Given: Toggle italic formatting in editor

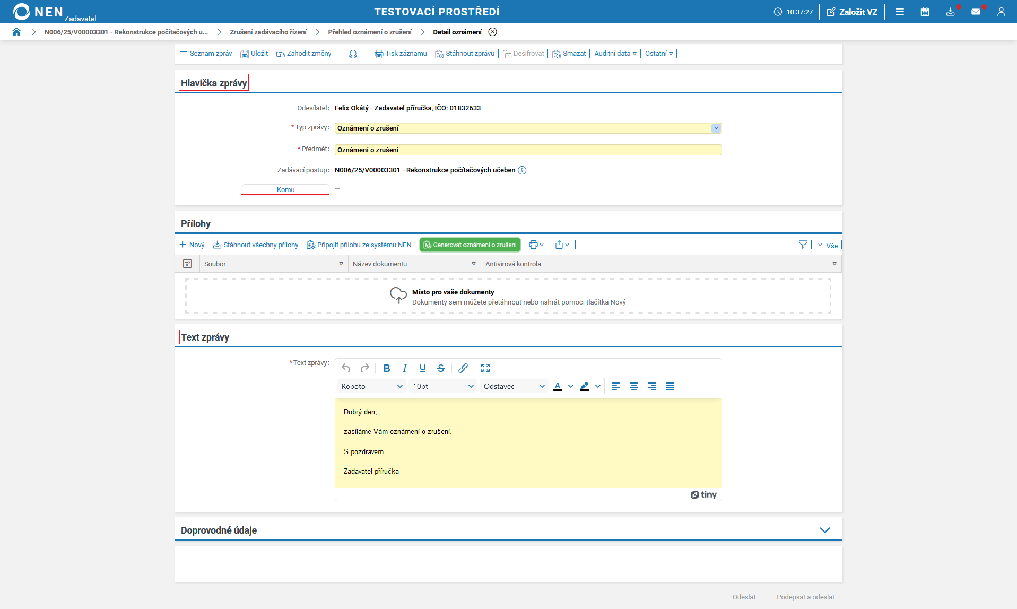Looking at the screenshot, I should pos(405,368).
